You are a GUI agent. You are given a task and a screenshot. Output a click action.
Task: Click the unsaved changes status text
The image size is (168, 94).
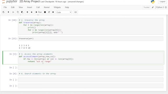click(76, 2)
